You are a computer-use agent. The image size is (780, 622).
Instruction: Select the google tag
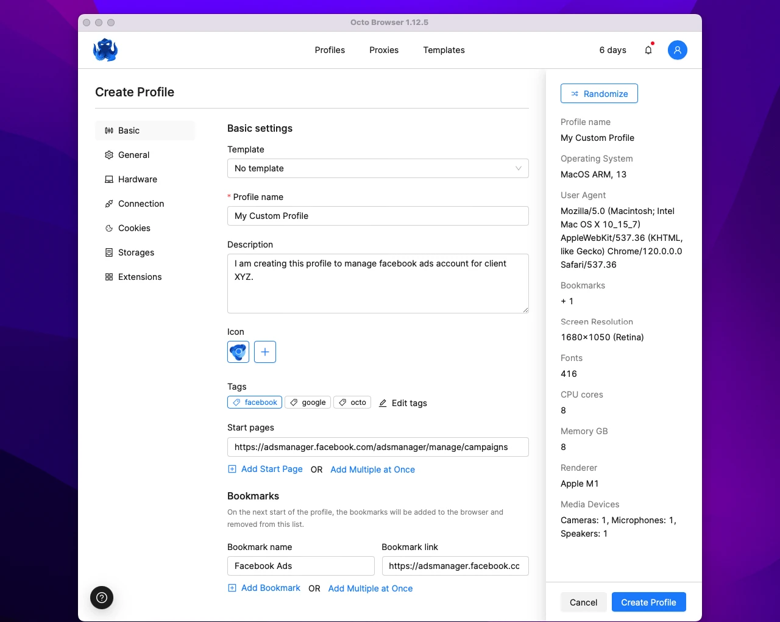[307, 402]
